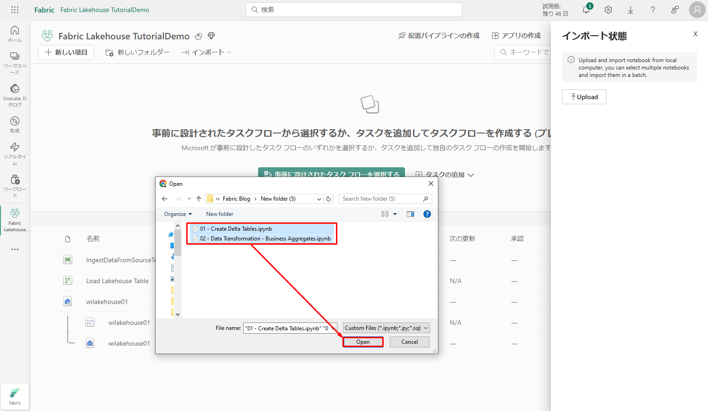Open help in the Open dialog
The image size is (708, 411).
coord(427,214)
